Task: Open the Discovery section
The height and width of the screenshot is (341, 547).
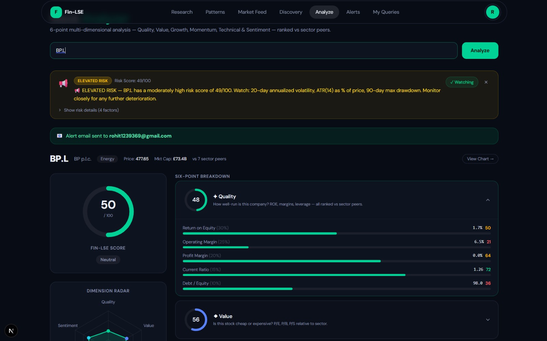Action: 291,12
